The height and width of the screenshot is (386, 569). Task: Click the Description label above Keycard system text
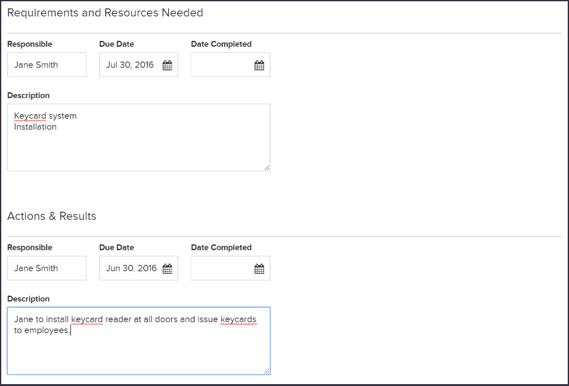pos(28,95)
